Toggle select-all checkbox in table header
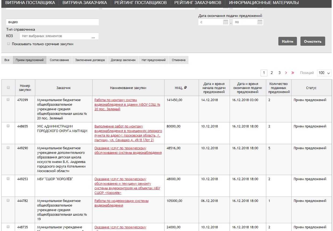Image resolution: width=333 pixels, height=231 pixels. click(x=8, y=88)
